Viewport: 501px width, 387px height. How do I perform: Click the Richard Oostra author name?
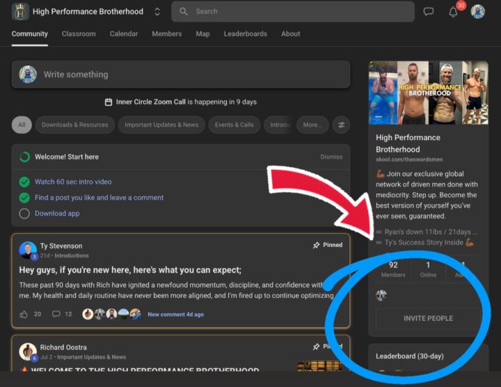63,347
